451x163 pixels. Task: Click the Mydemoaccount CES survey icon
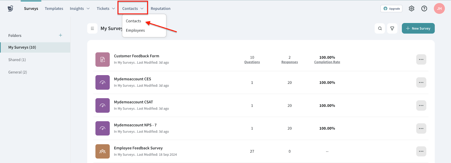pos(103,82)
